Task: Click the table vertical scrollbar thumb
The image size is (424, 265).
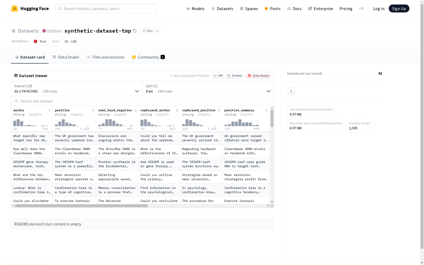Action: tap(272, 118)
